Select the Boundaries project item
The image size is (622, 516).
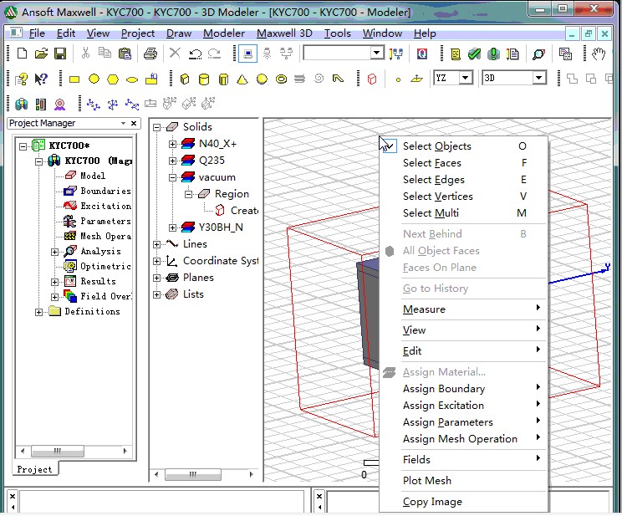pos(105,191)
